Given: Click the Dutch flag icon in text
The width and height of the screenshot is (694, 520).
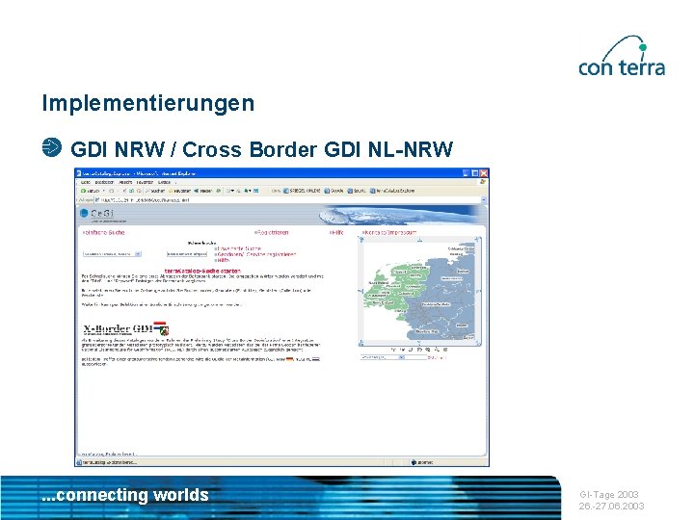Looking at the screenshot, I should [316, 359].
